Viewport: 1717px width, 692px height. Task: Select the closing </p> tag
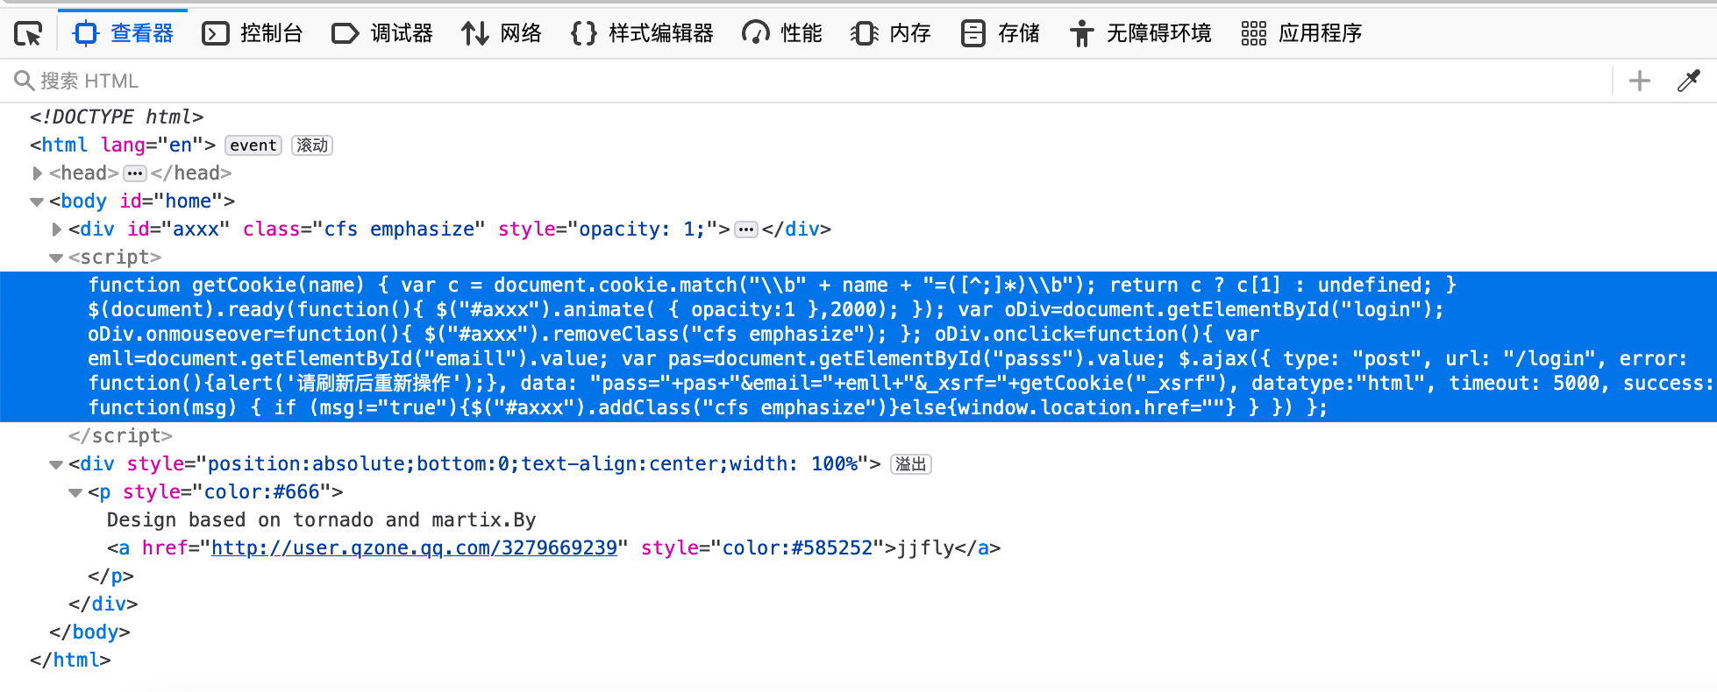[x=110, y=576]
